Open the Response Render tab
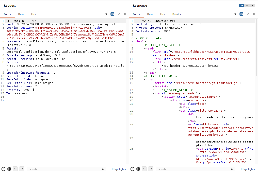Screen dimensions: 258x174 [x=176, y=14]
